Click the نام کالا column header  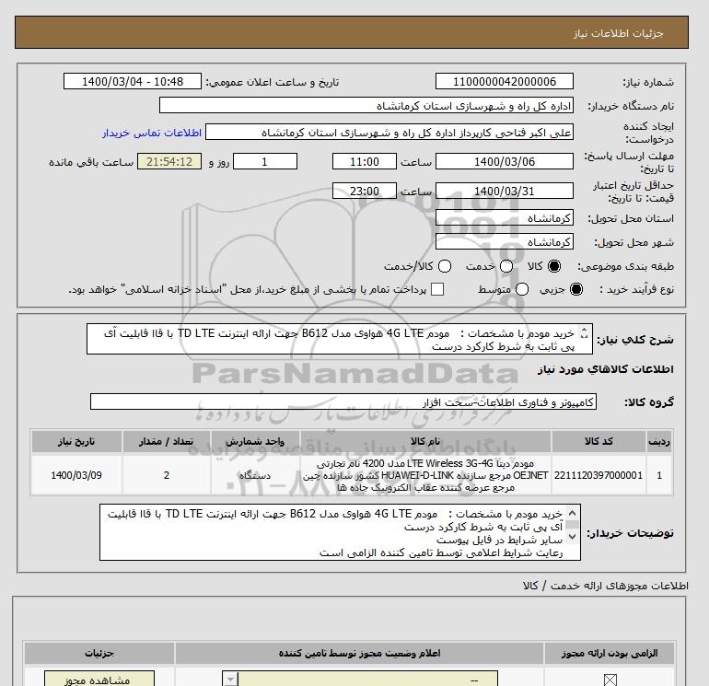click(425, 441)
